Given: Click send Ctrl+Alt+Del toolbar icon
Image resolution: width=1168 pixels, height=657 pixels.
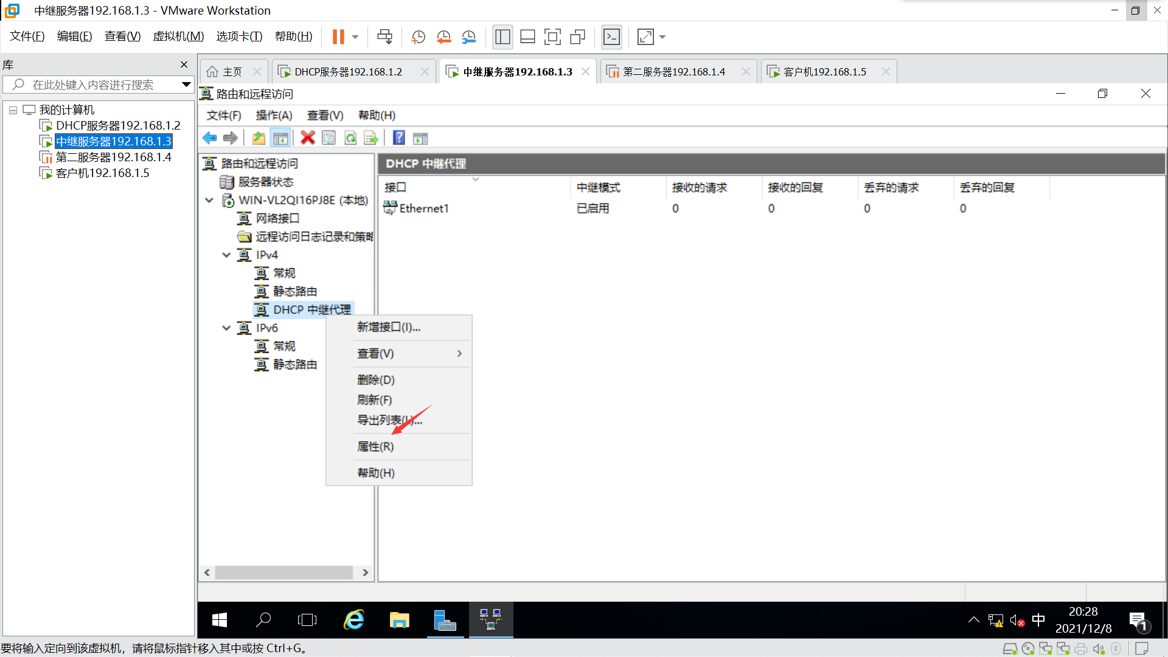Looking at the screenshot, I should coord(384,37).
